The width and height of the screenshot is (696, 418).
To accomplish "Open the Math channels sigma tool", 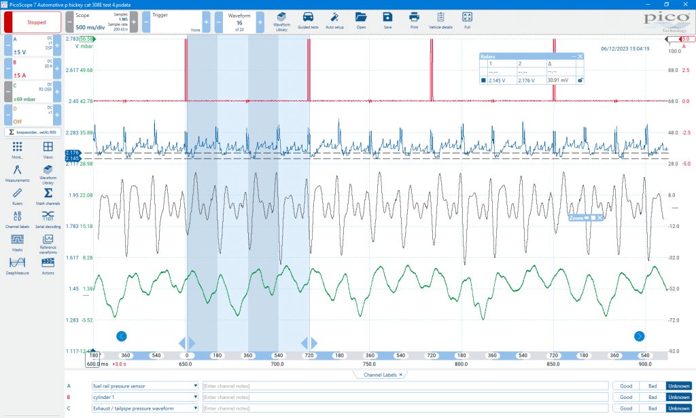I will click(48, 195).
